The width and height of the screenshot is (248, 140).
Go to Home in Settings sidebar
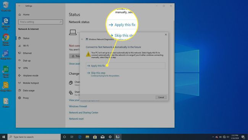click(24, 15)
